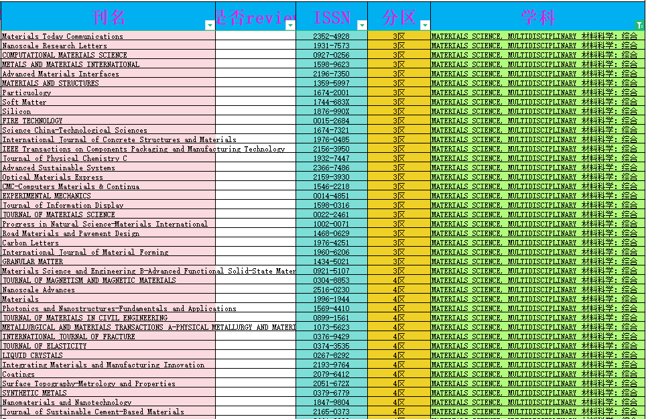Click the cell Materials Today Communications

(x=108, y=36)
